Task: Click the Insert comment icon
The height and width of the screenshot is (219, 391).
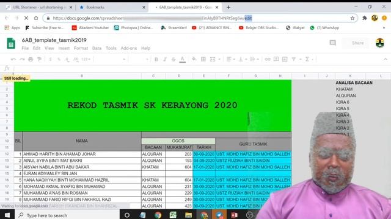Action: [x=276, y=59]
